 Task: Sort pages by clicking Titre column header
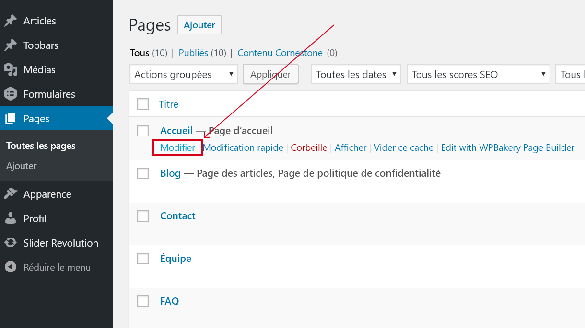169,104
